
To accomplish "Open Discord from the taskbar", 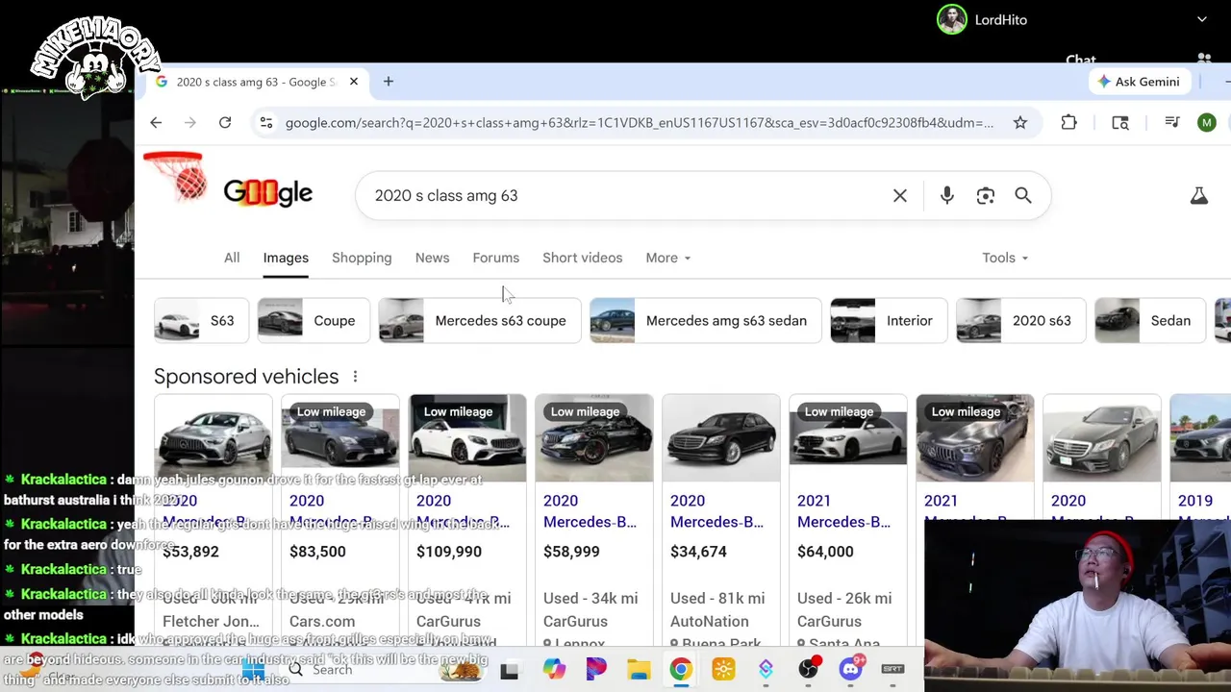I will click(x=850, y=670).
